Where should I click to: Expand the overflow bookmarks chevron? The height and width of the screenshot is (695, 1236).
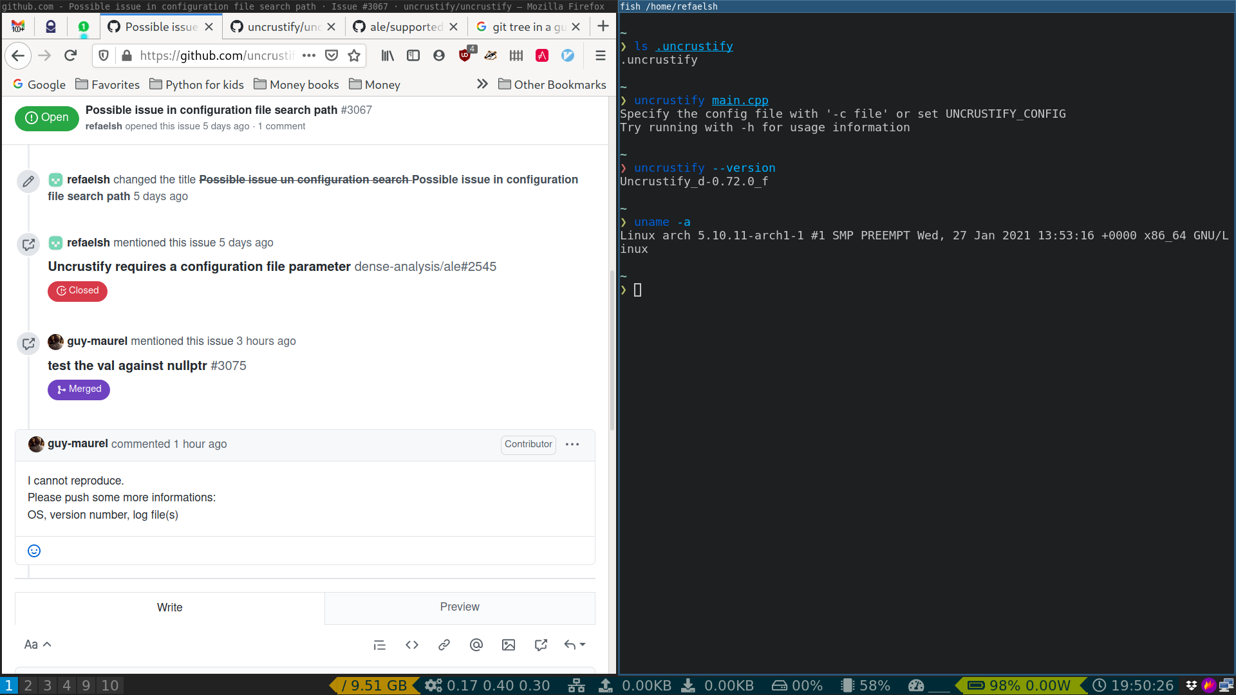click(x=482, y=84)
